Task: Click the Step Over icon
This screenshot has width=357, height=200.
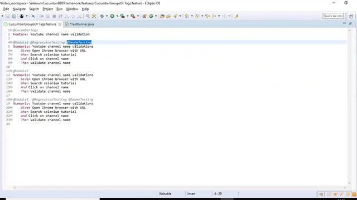Action: [73, 16]
